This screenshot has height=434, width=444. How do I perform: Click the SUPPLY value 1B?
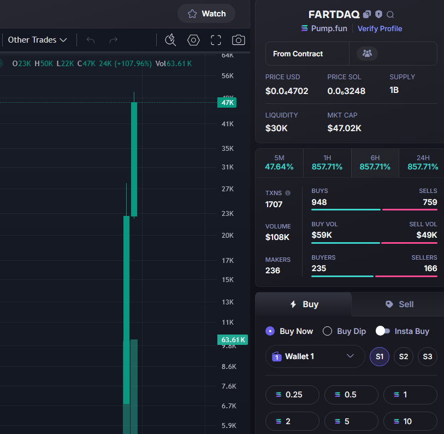pos(394,90)
